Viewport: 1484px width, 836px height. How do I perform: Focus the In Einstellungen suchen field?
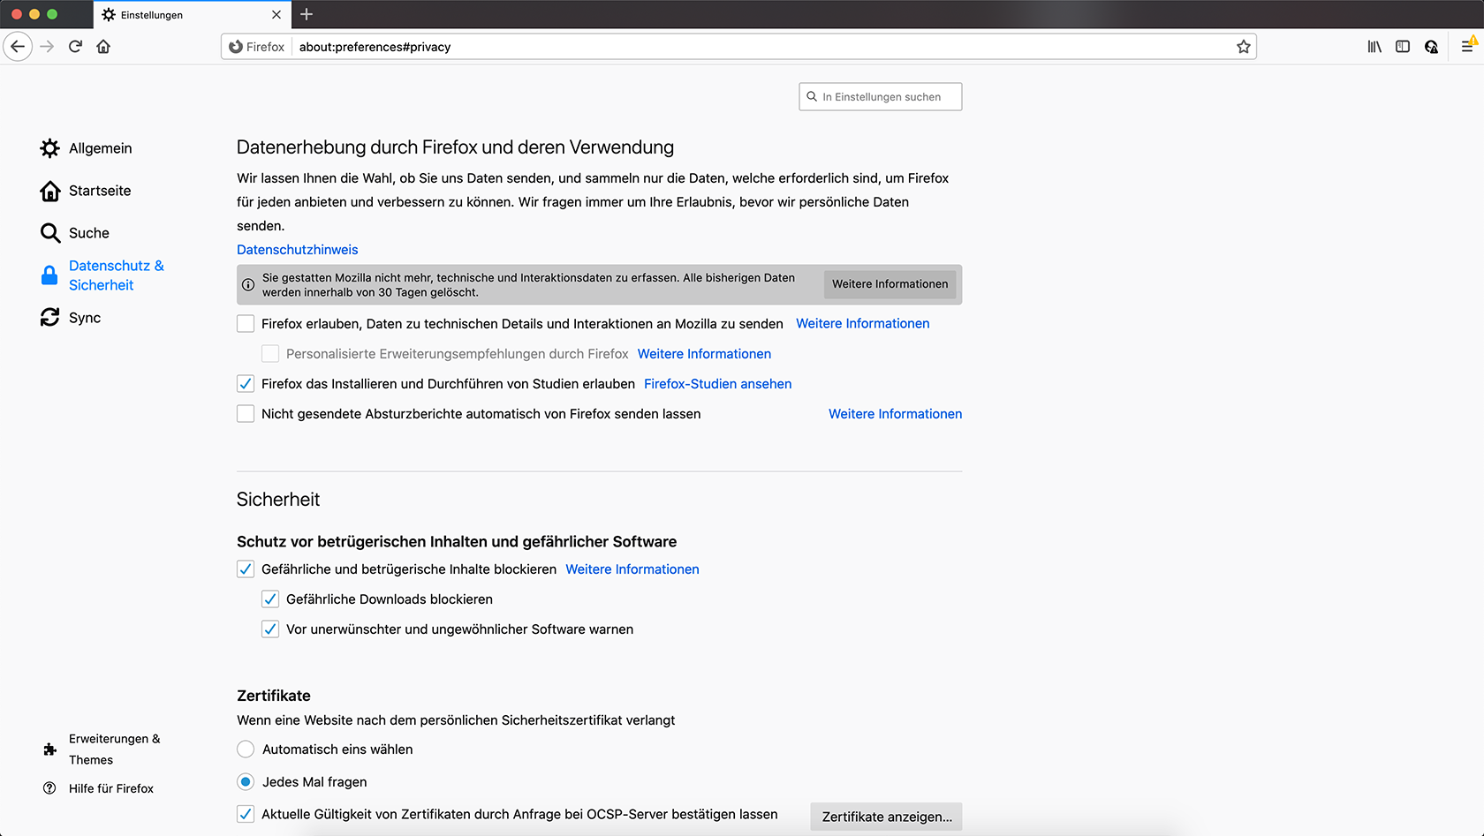880,97
